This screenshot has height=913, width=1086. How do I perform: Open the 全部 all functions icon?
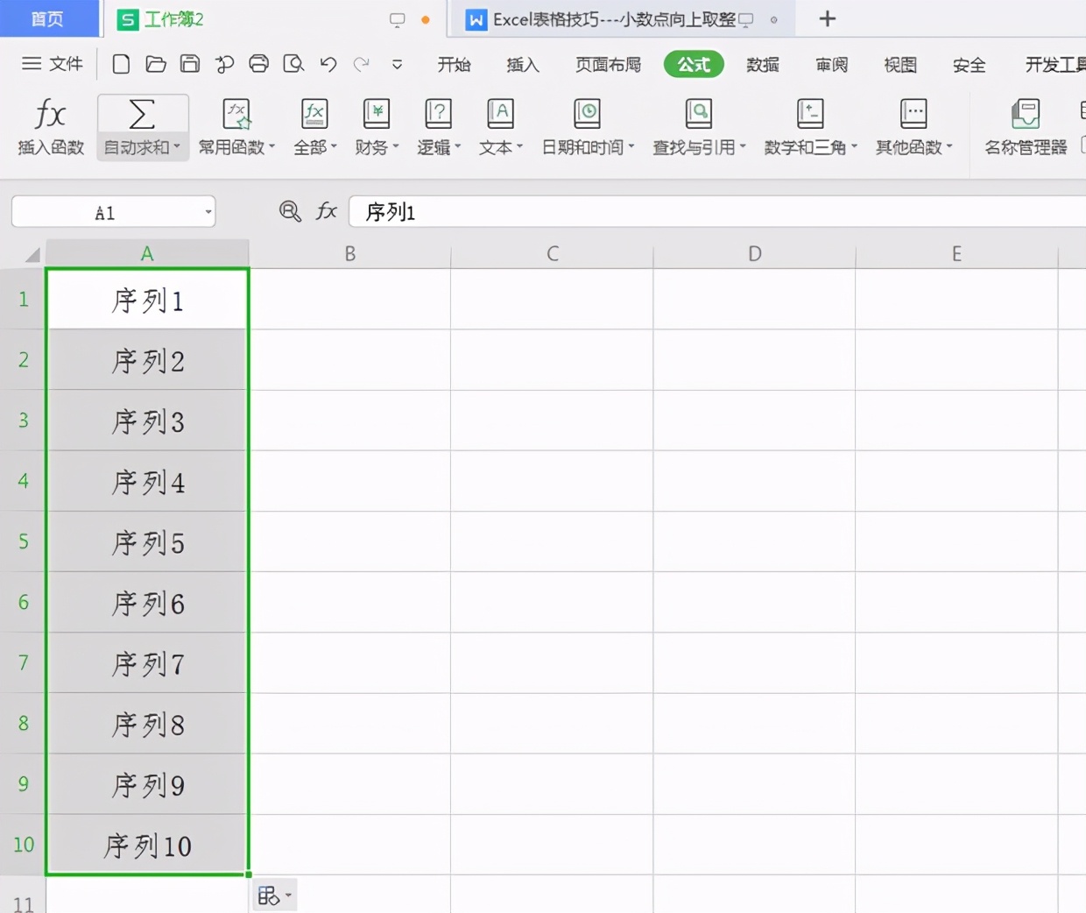point(314,114)
